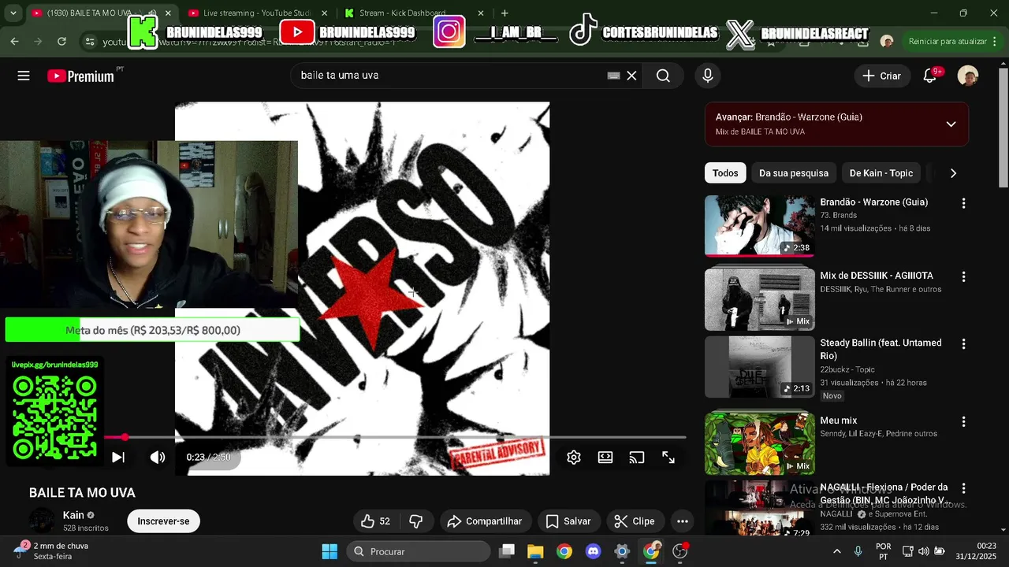Viewport: 1009px width, 567px height.
Task: Open options menu for Mix de DESSIIIK
Action: point(963,277)
